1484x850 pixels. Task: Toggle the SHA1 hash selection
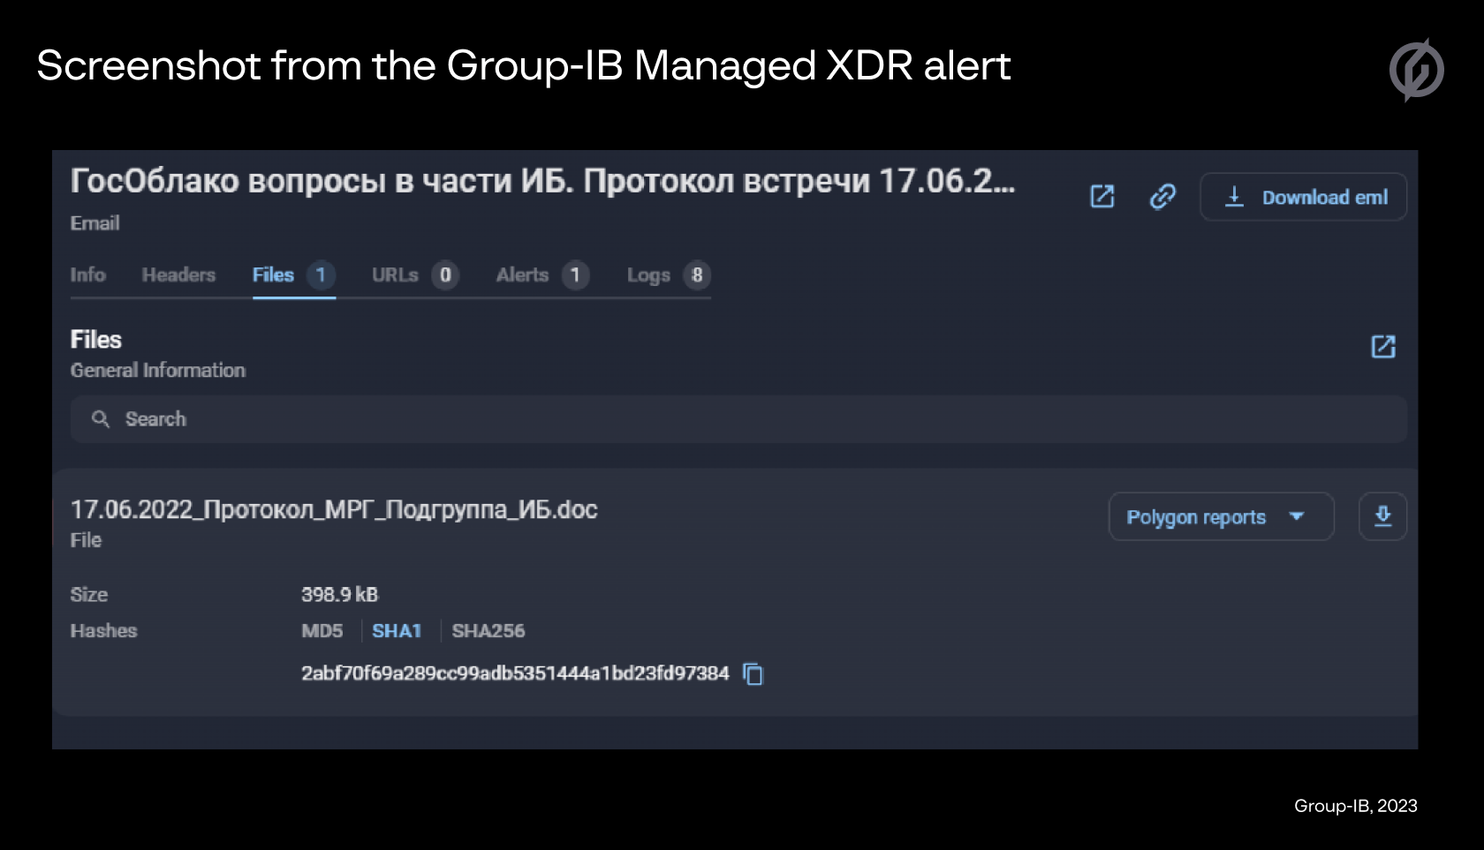coord(397,631)
